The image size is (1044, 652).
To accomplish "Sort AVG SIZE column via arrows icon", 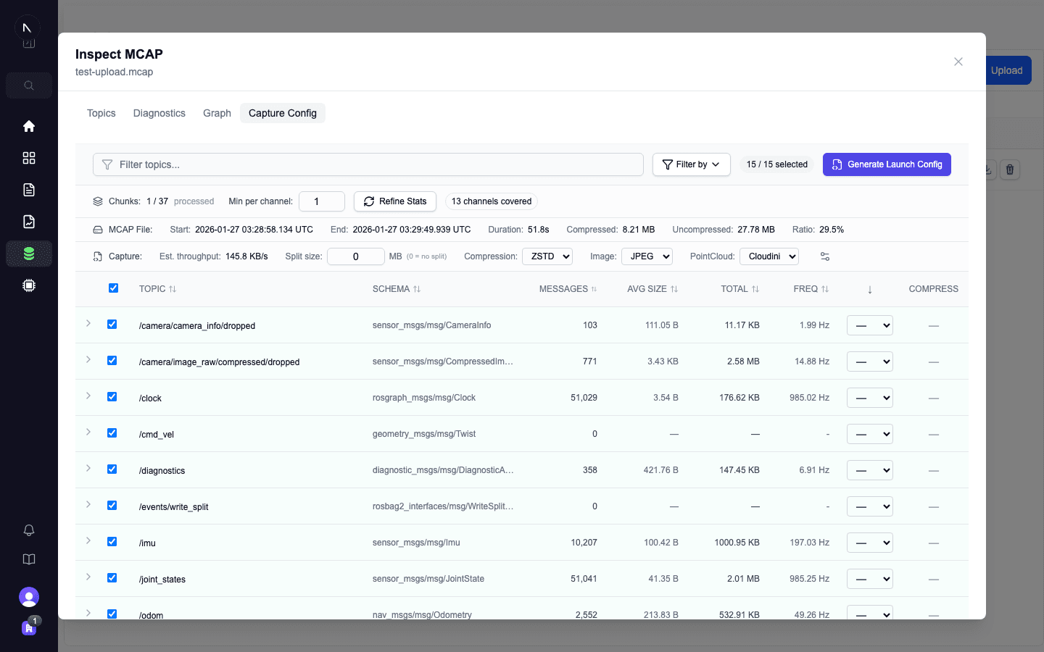I will click(674, 289).
